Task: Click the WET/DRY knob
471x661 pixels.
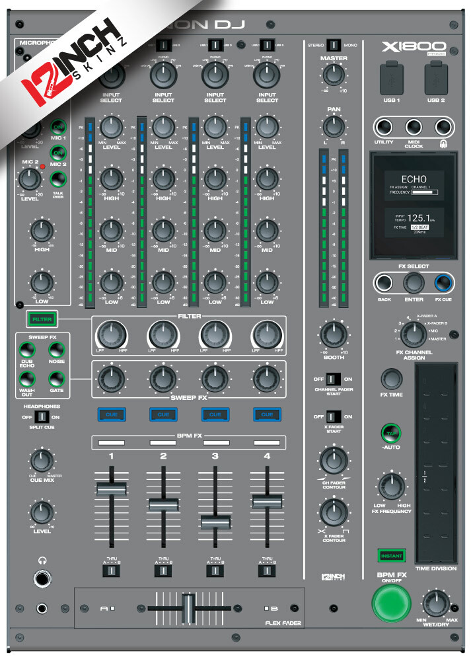Action: [436, 603]
